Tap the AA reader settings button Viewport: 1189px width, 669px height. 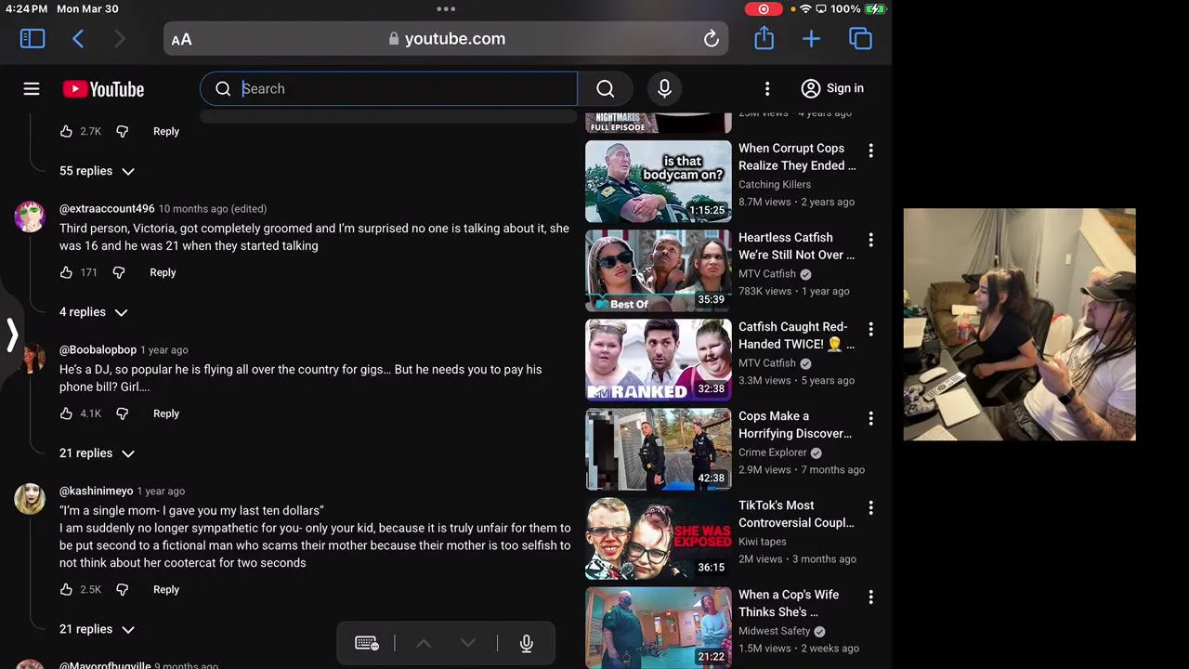181,39
